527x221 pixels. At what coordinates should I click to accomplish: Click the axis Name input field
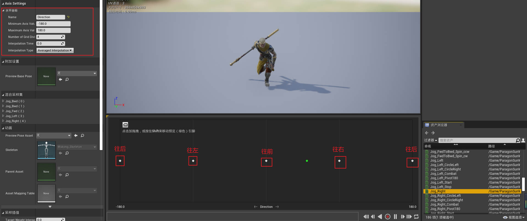point(51,17)
